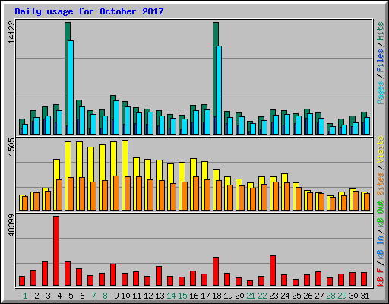The width and height of the screenshot is (389, 304).
Task: Click day label 1 on the axis
Action: coord(25,296)
